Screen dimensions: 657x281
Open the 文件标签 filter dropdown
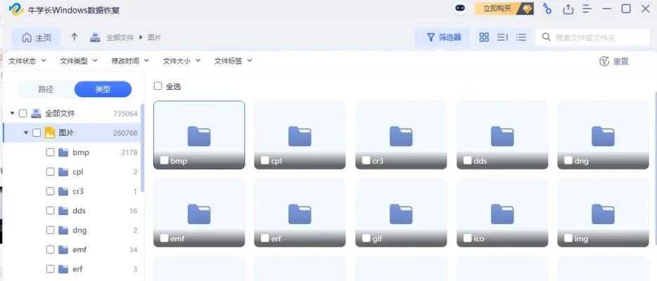coord(233,61)
